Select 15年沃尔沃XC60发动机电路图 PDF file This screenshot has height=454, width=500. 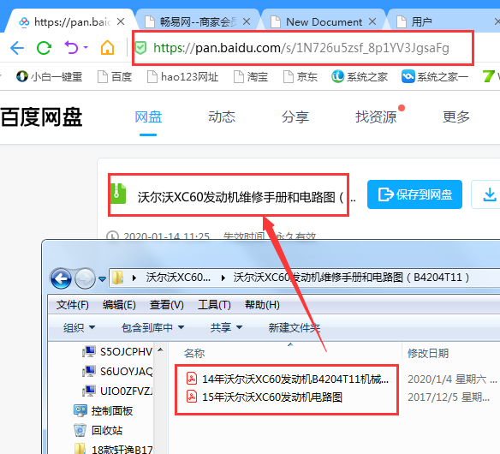(x=264, y=397)
